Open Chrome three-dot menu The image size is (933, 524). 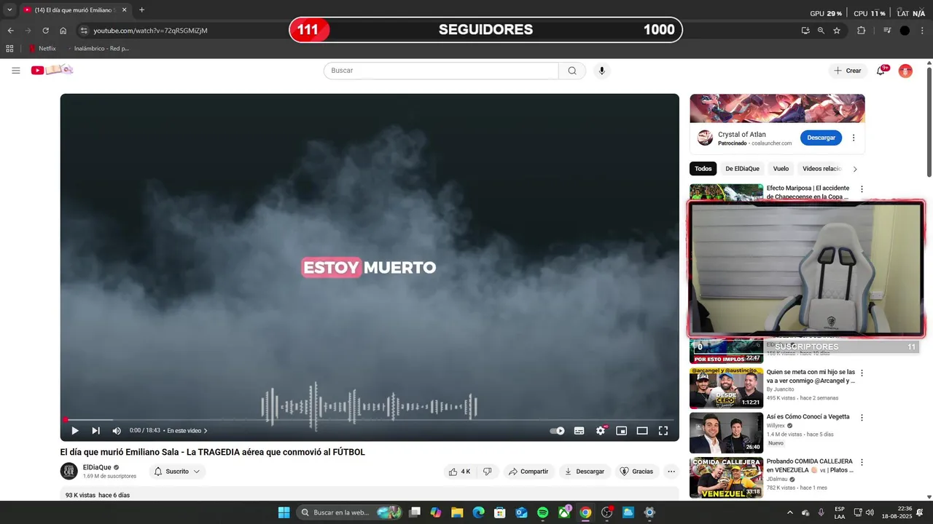coord(923,31)
